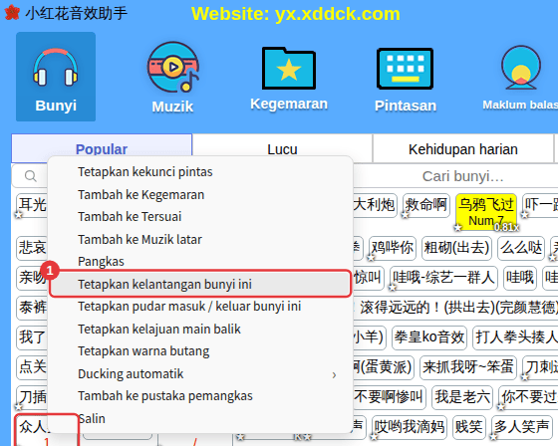This screenshot has height=446, width=558.
Task: Play the 滚得远远的 sound button
Action: [x=455, y=308]
